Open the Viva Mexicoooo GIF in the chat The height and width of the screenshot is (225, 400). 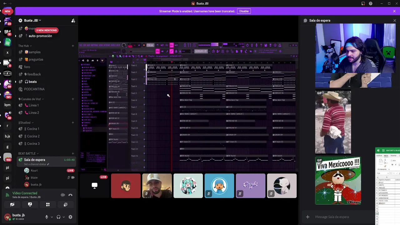[x=338, y=181]
